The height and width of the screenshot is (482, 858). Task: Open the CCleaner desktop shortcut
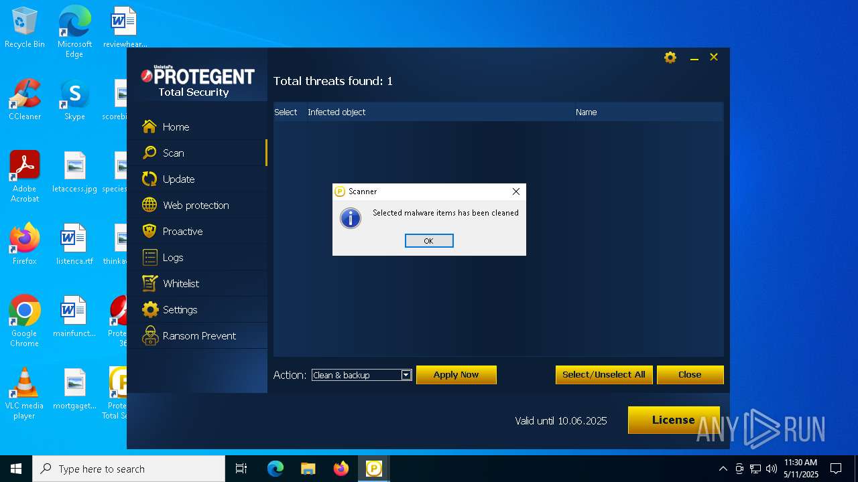[x=25, y=100]
